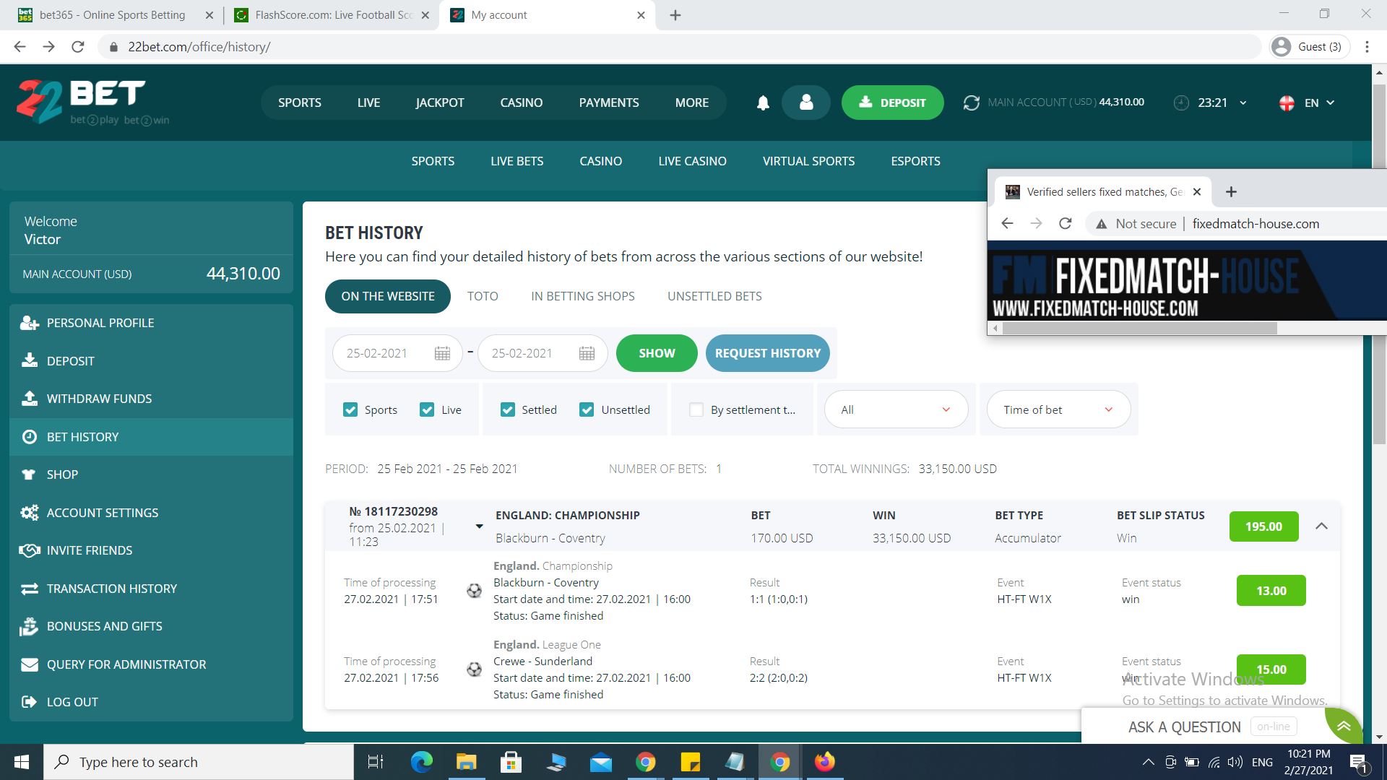Open Mail app from the taskbar
The width and height of the screenshot is (1387, 780).
click(601, 762)
